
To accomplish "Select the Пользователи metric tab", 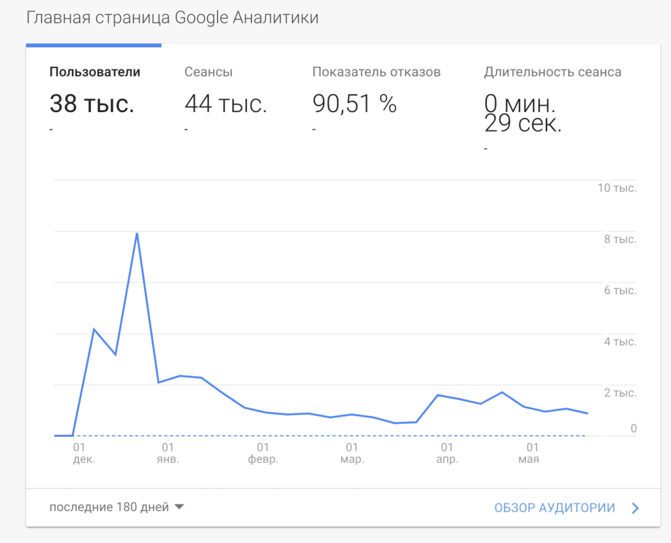I will tap(94, 72).
